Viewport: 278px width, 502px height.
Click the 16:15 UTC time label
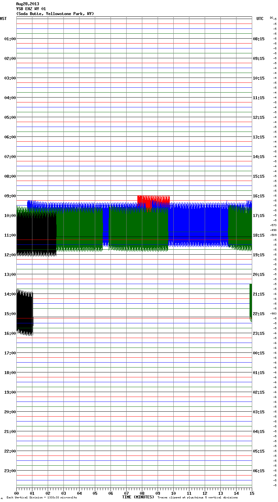point(259,196)
